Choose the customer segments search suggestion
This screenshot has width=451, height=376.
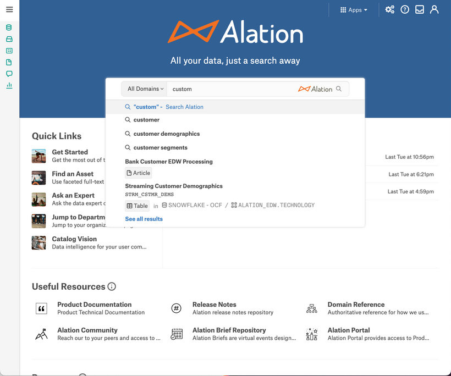161,147
